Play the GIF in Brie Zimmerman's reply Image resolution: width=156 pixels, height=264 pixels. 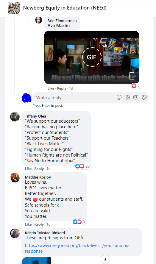point(92,57)
